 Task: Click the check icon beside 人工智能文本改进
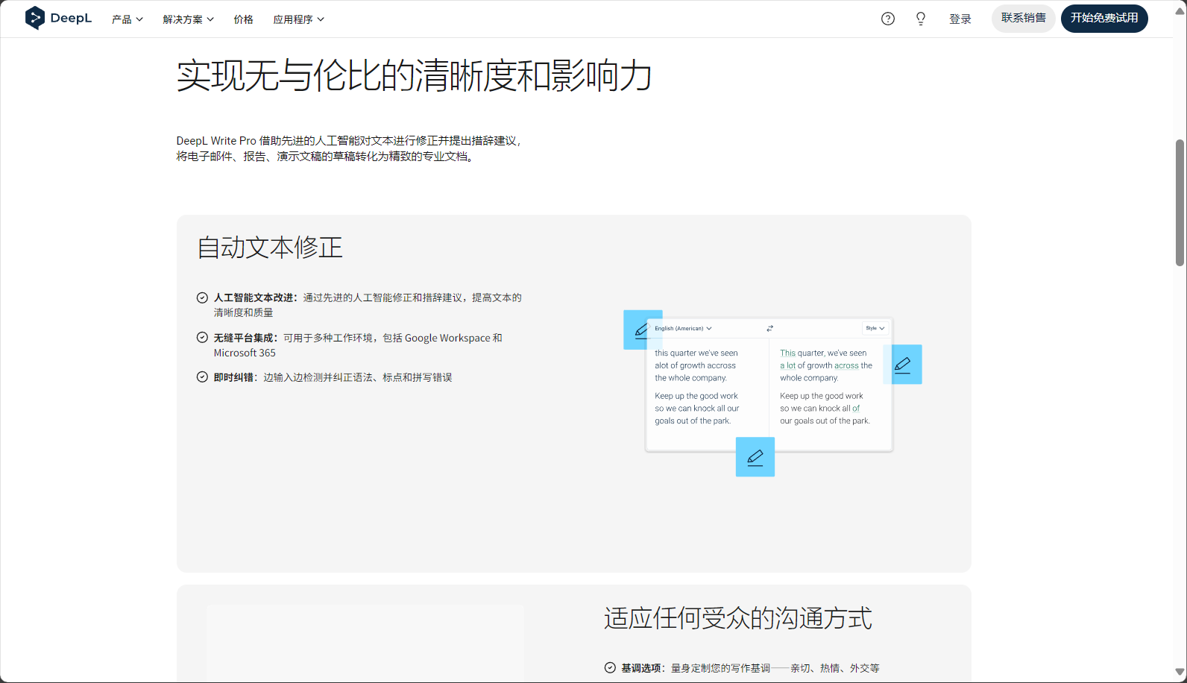[x=202, y=298]
